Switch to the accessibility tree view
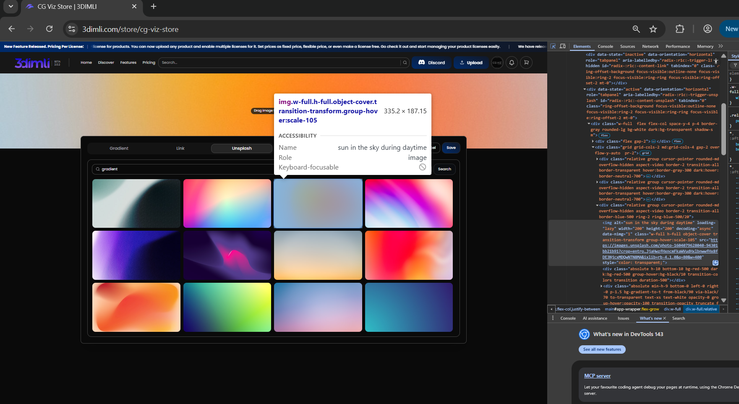The height and width of the screenshot is (404, 739). 715,61
